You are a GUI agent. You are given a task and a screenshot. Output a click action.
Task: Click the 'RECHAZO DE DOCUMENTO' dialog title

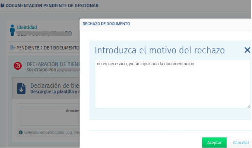pyautogui.click(x=106, y=24)
